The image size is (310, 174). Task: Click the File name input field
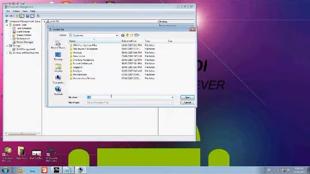(x=128, y=97)
